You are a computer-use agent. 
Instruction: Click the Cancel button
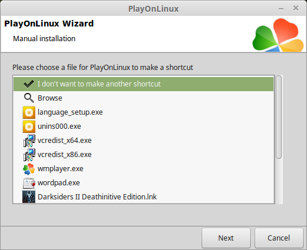pyautogui.click(x=279, y=238)
